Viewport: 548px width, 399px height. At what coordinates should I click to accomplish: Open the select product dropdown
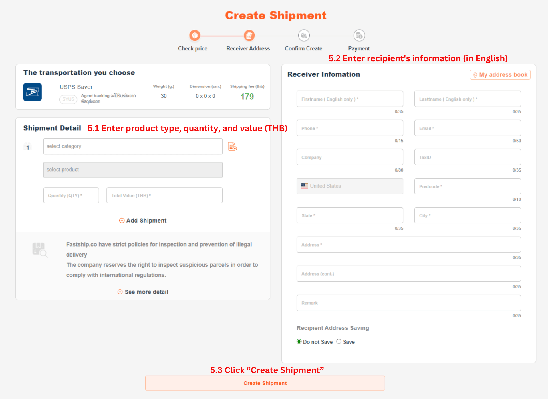pyautogui.click(x=133, y=170)
